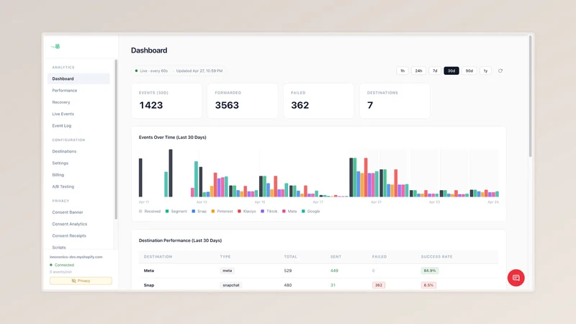Click the Failed column header in table
Viewport: 576px width, 324px height.
pyautogui.click(x=379, y=257)
